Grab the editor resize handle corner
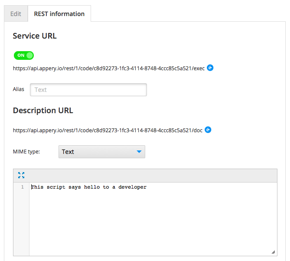This screenshot has height=261, width=290. (274, 252)
